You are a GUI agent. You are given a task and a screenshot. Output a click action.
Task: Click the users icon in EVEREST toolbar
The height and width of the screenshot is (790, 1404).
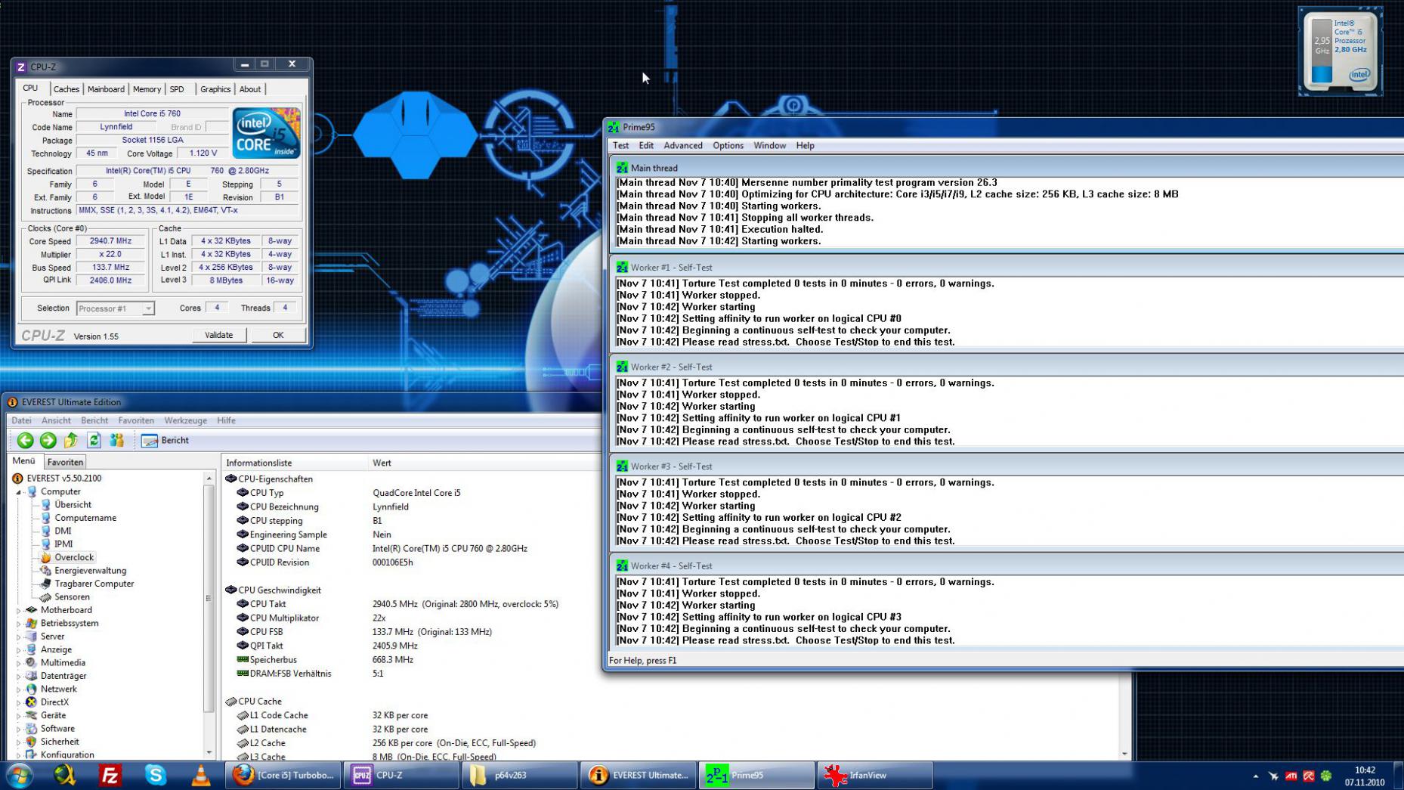[x=116, y=440]
